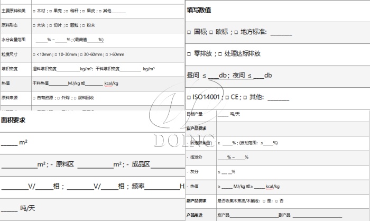This screenshot has width=370, height=221.
Task: Select the 粒度尺寸 row label
Action: click(10, 54)
